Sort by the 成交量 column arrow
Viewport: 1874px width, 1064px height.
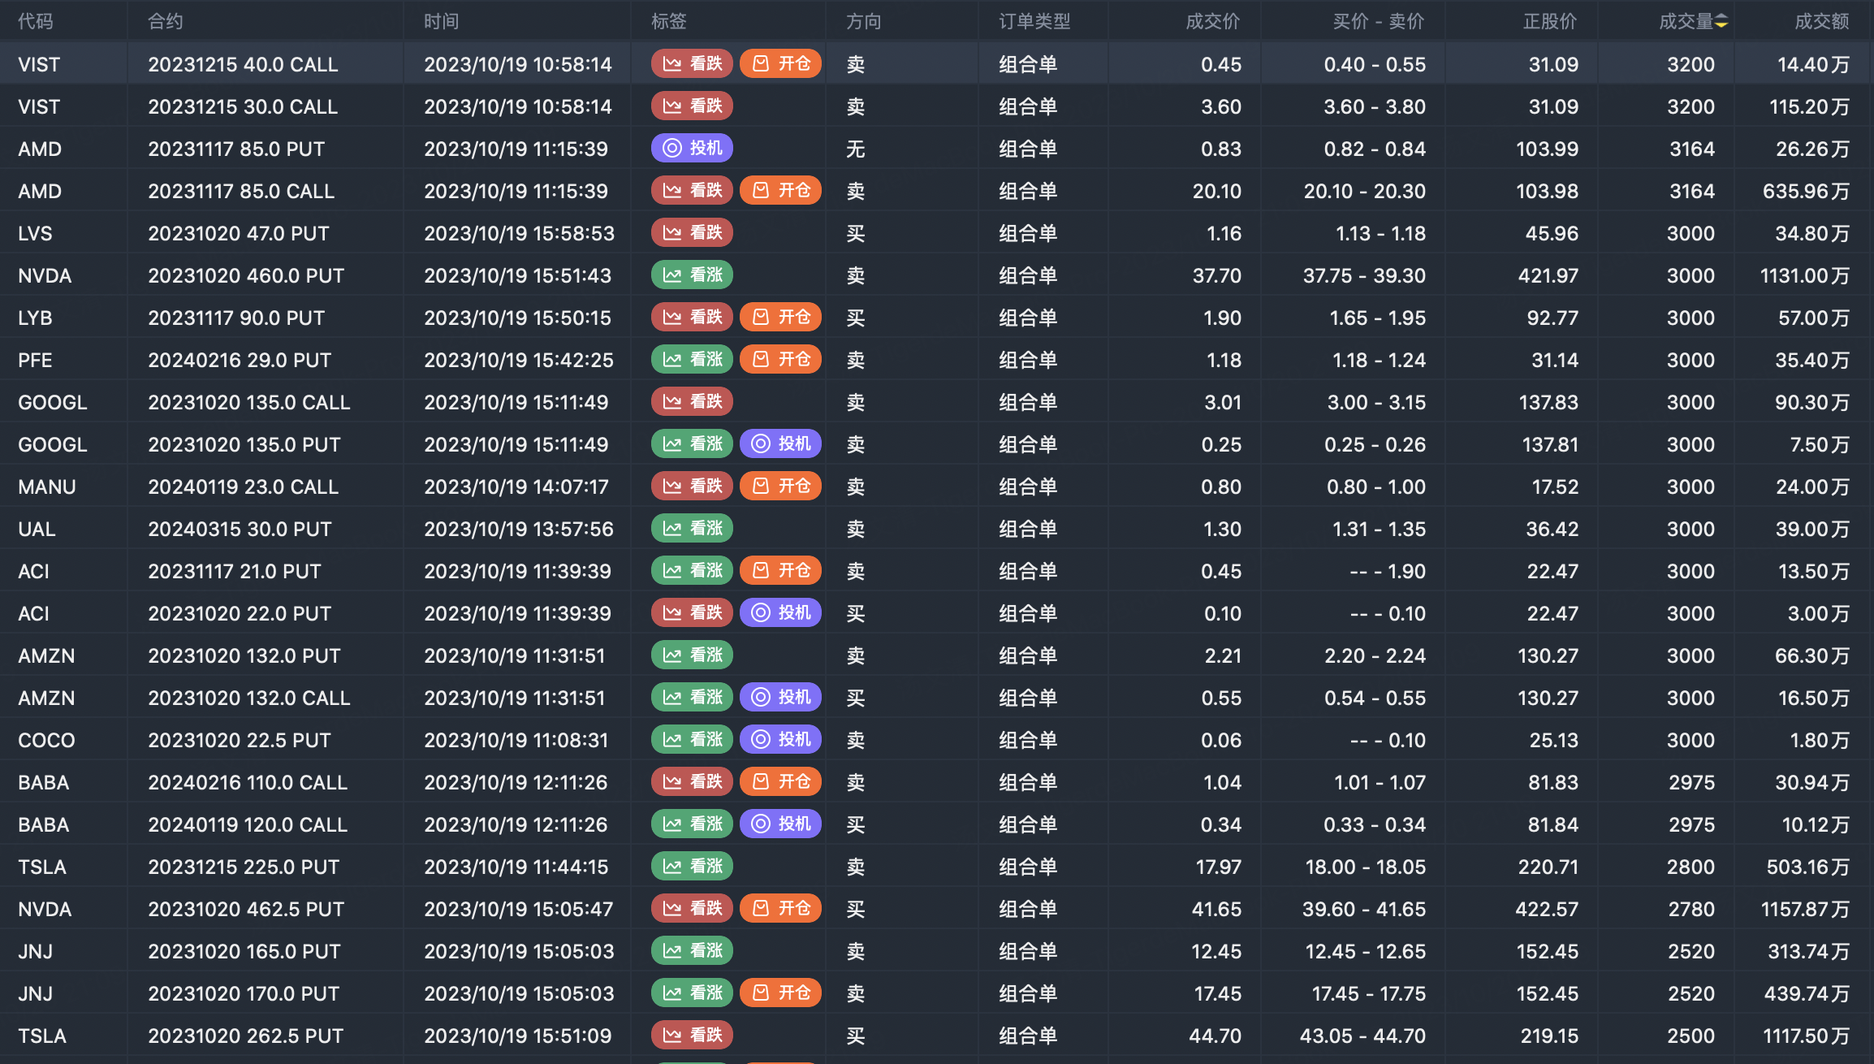point(1721,21)
